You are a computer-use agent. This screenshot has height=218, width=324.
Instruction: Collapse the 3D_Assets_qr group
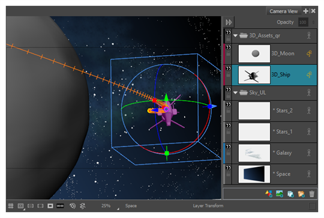point(235,35)
